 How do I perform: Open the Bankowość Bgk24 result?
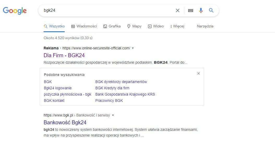[65, 122]
